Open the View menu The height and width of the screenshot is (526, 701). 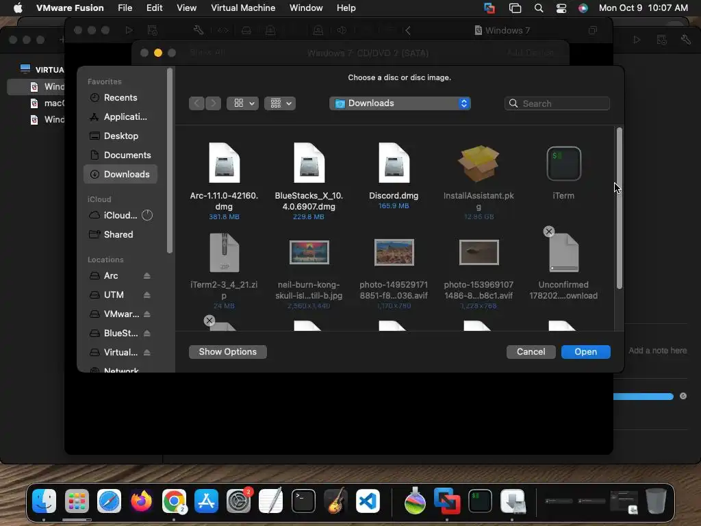click(x=186, y=8)
